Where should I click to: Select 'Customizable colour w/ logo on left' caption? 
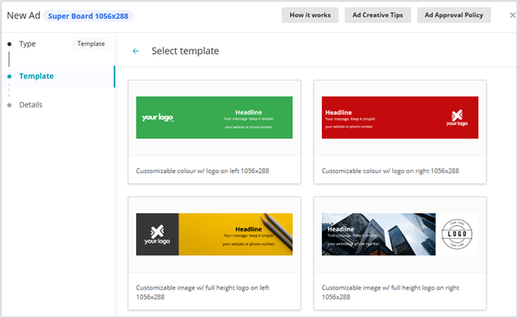point(202,171)
